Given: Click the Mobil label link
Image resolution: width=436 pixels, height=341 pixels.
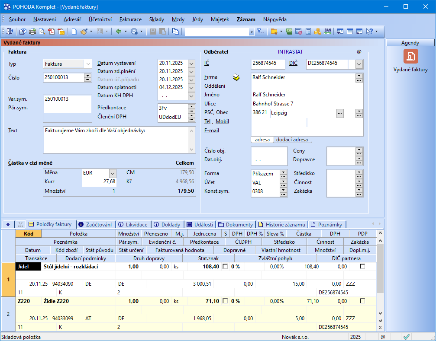Looking at the screenshot, I should (222, 121).
